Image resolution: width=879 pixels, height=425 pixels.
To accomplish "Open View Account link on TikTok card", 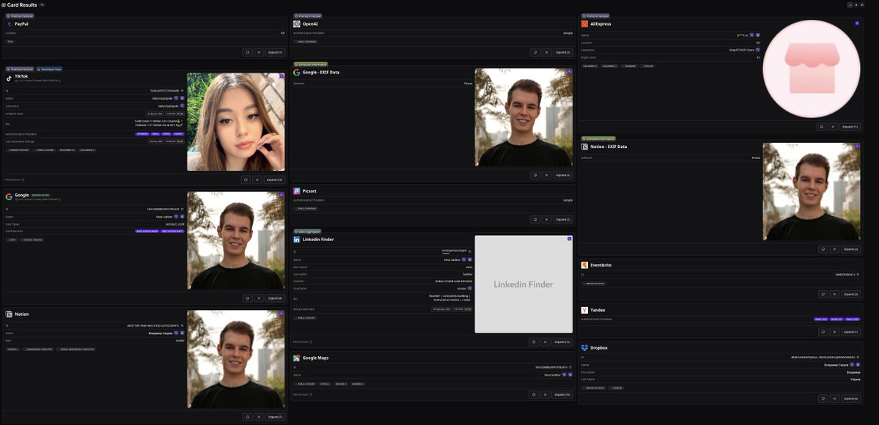I will (x=15, y=180).
